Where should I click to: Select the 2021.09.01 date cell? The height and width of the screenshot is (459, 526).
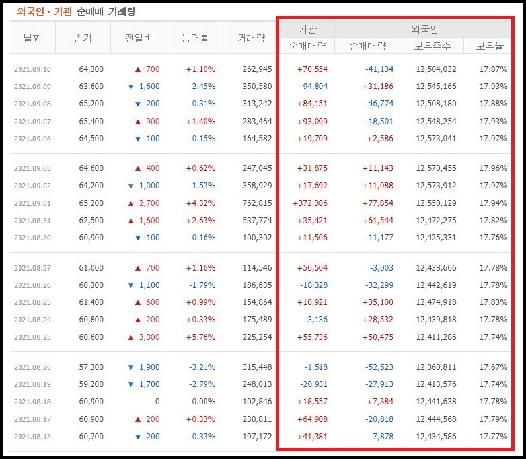coord(32,203)
